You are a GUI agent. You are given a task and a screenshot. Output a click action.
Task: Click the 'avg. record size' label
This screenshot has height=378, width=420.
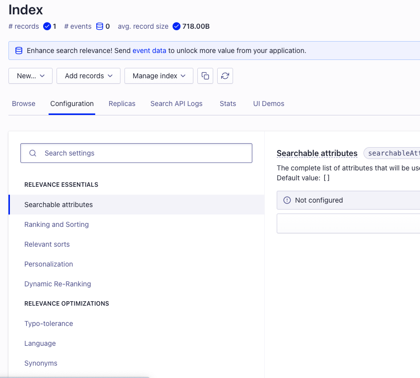coord(143,26)
